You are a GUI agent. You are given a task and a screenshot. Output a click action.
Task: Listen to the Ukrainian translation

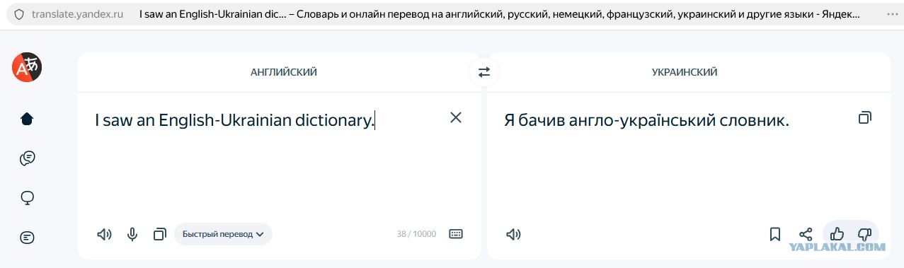click(514, 234)
